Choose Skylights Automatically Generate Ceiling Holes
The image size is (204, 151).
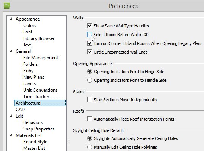pos(89,138)
